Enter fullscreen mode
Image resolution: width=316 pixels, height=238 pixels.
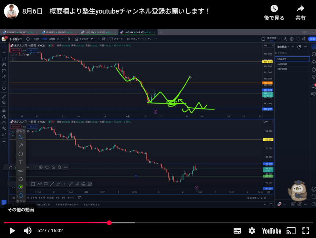tap(306, 231)
